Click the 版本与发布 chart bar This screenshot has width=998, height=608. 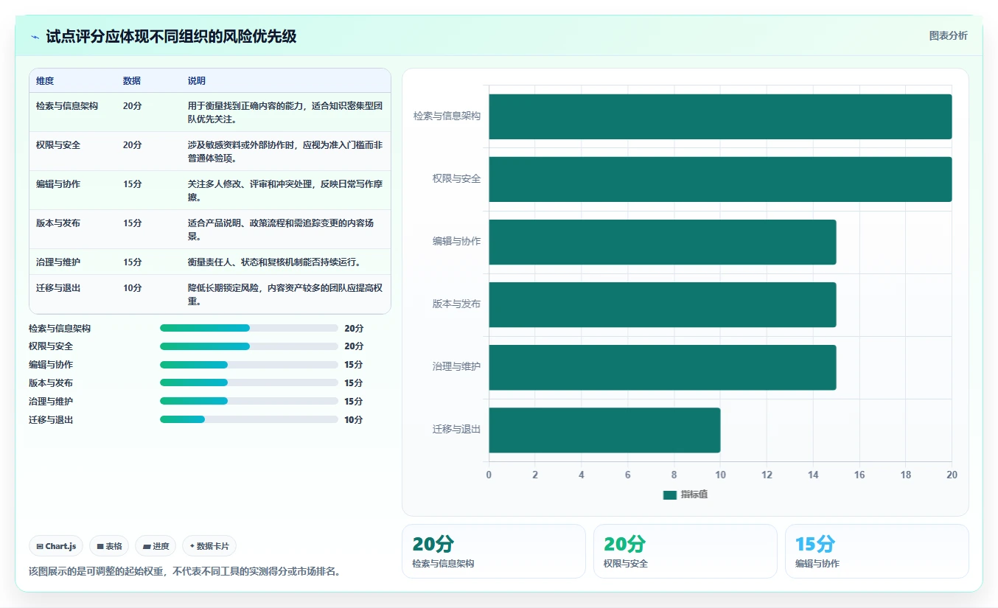(x=662, y=304)
